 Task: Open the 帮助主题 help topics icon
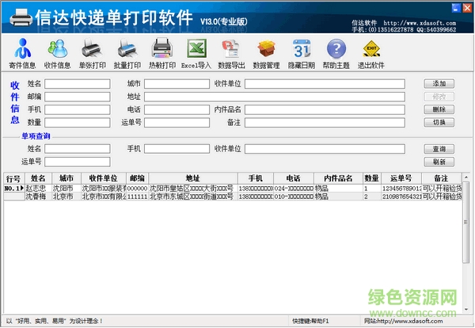point(336,53)
